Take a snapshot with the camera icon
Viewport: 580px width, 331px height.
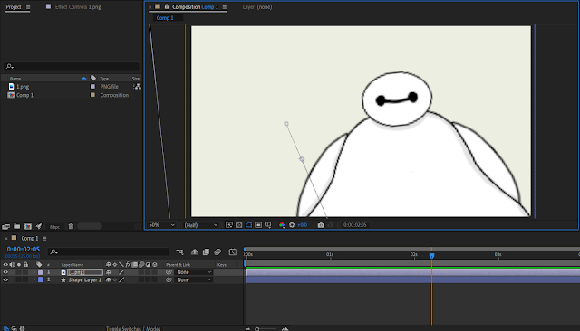321,224
